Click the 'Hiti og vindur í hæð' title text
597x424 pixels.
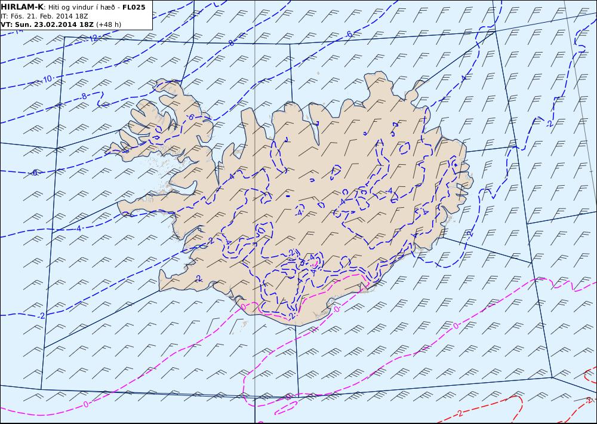(x=84, y=7)
